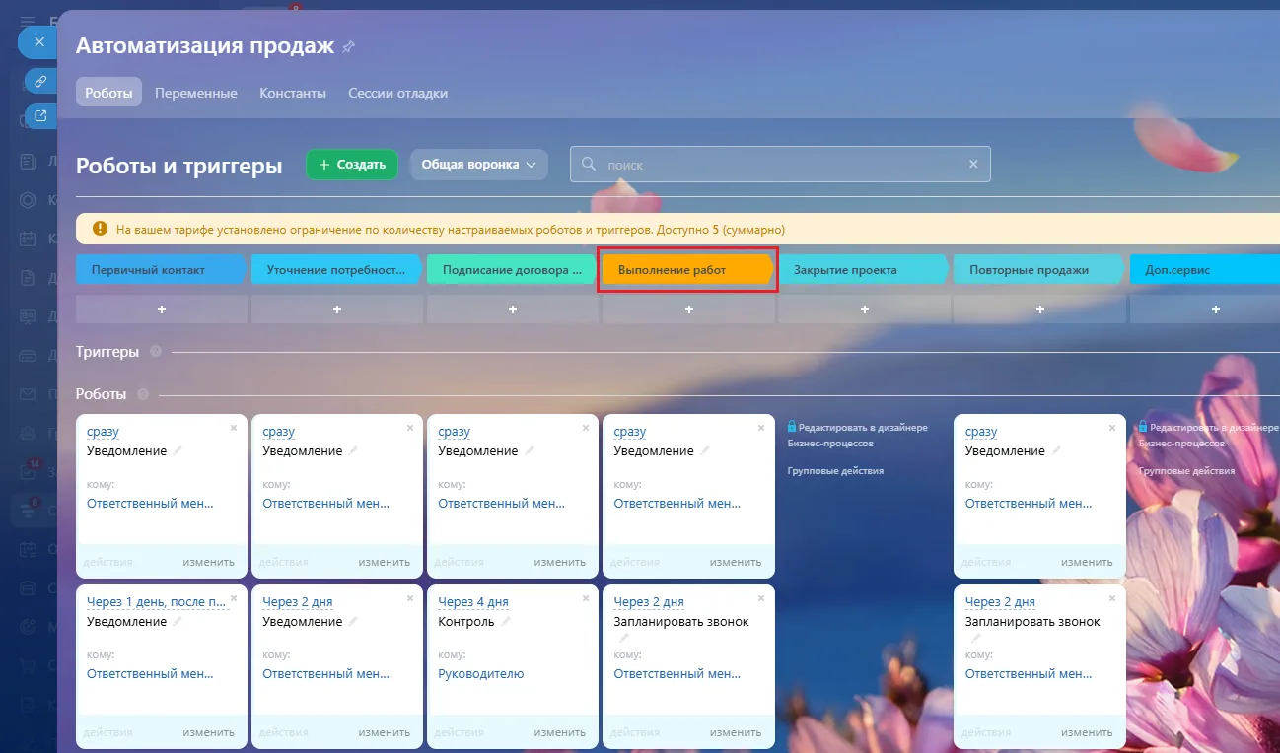Image resolution: width=1280 pixels, height=753 pixels.
Task: Click the magnifier icon in the search box
Action: tap(589, 165)
